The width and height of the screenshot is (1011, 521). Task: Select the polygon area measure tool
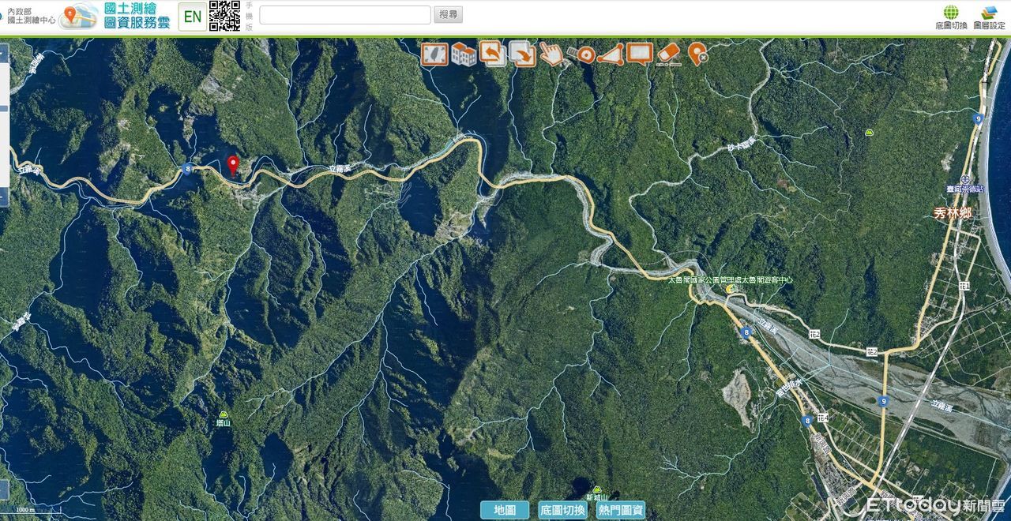(x=610, y=54)
